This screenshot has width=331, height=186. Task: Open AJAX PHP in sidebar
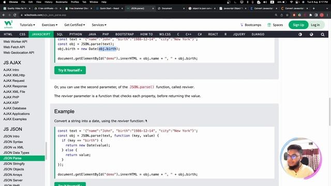coord(11,97)
